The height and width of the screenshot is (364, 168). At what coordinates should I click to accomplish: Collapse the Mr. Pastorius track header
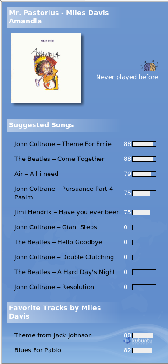pyautogui.click(x=63, y=17)
